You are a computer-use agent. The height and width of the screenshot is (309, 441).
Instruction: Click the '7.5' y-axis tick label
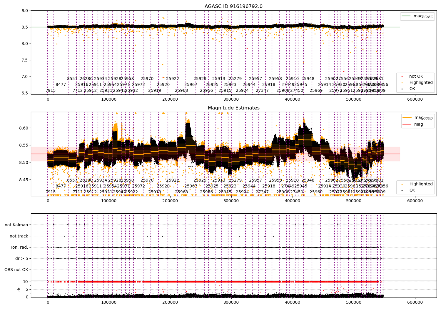coord(25,60)
